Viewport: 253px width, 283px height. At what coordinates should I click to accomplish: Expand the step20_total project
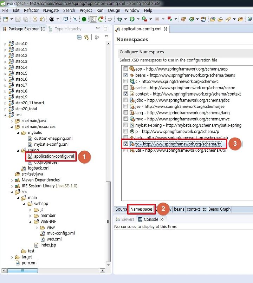[x=5, y=109]
